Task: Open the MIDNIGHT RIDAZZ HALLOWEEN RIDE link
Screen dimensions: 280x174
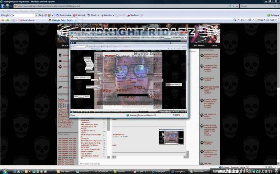Action: pos(212,89)
